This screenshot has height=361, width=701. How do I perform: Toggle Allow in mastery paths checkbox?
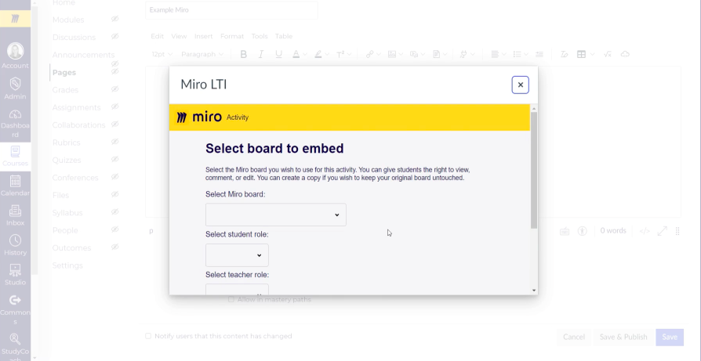(231, 299)
